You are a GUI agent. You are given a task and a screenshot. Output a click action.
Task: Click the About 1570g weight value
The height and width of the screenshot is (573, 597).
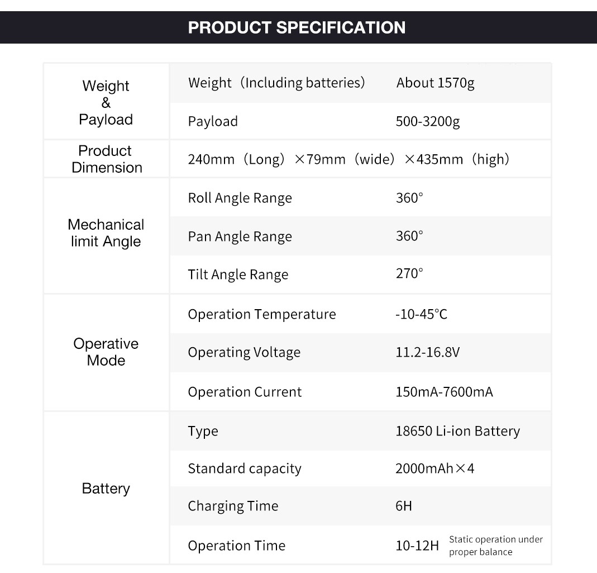point(435,83)
